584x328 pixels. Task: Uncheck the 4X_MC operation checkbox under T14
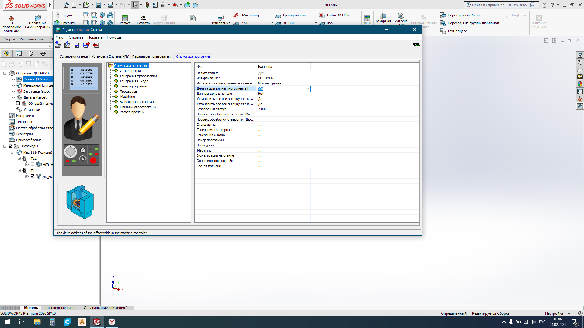[33, 176]
